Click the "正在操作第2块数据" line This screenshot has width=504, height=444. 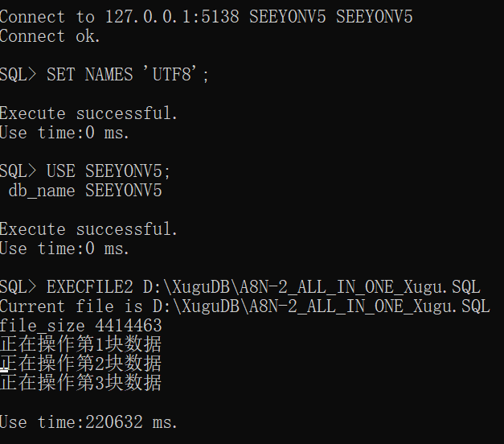click(x=80, y=364)
